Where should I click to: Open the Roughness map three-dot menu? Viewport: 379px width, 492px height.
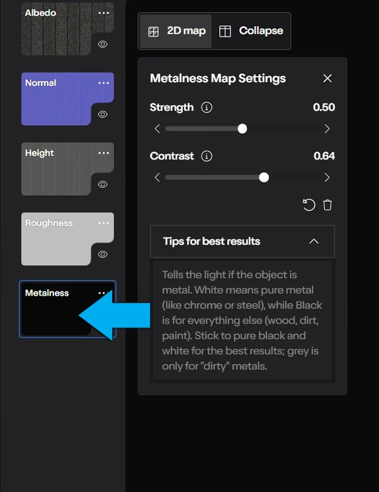104,223
